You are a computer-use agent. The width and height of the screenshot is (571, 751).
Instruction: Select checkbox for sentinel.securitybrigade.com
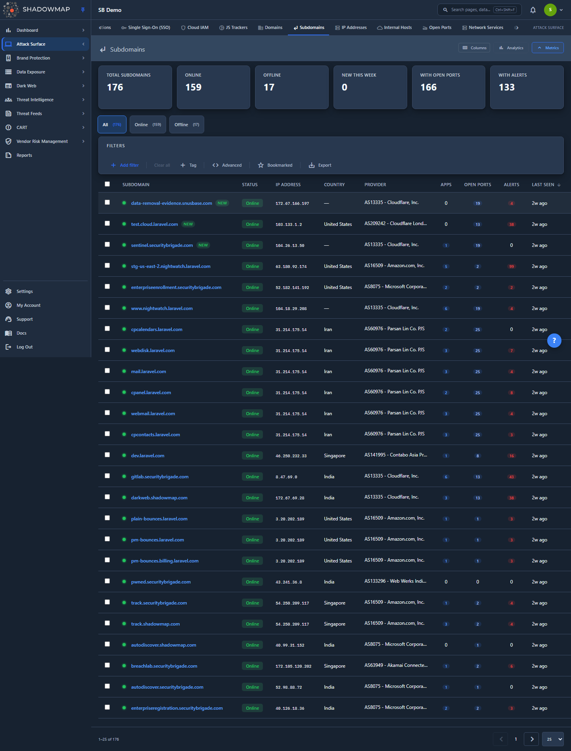[107, 245]
